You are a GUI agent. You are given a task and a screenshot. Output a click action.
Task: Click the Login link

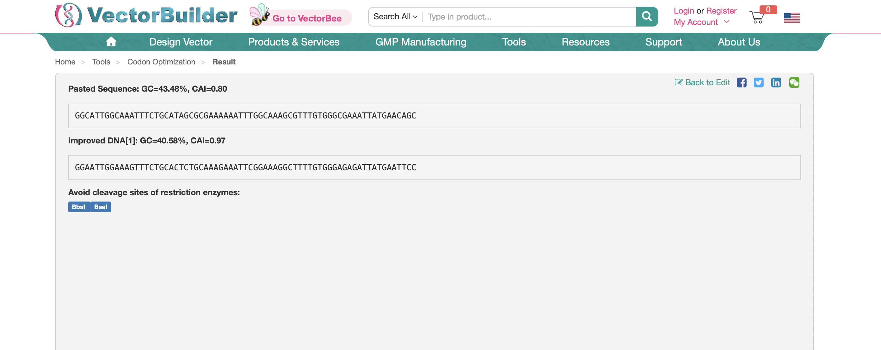click(683, 11)
